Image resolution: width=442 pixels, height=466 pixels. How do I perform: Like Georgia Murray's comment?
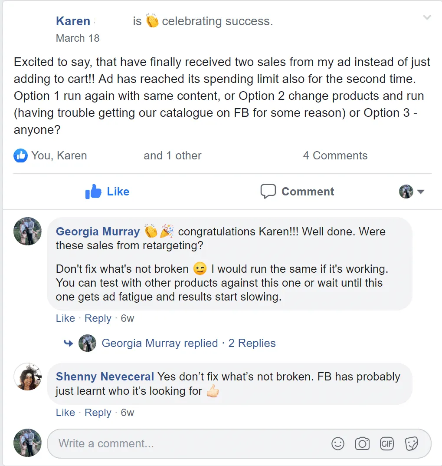click(65, 318)
